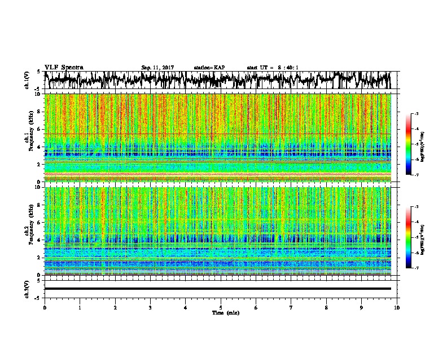
Task: Click time axis tick label "4"
Action: [186, 308]
